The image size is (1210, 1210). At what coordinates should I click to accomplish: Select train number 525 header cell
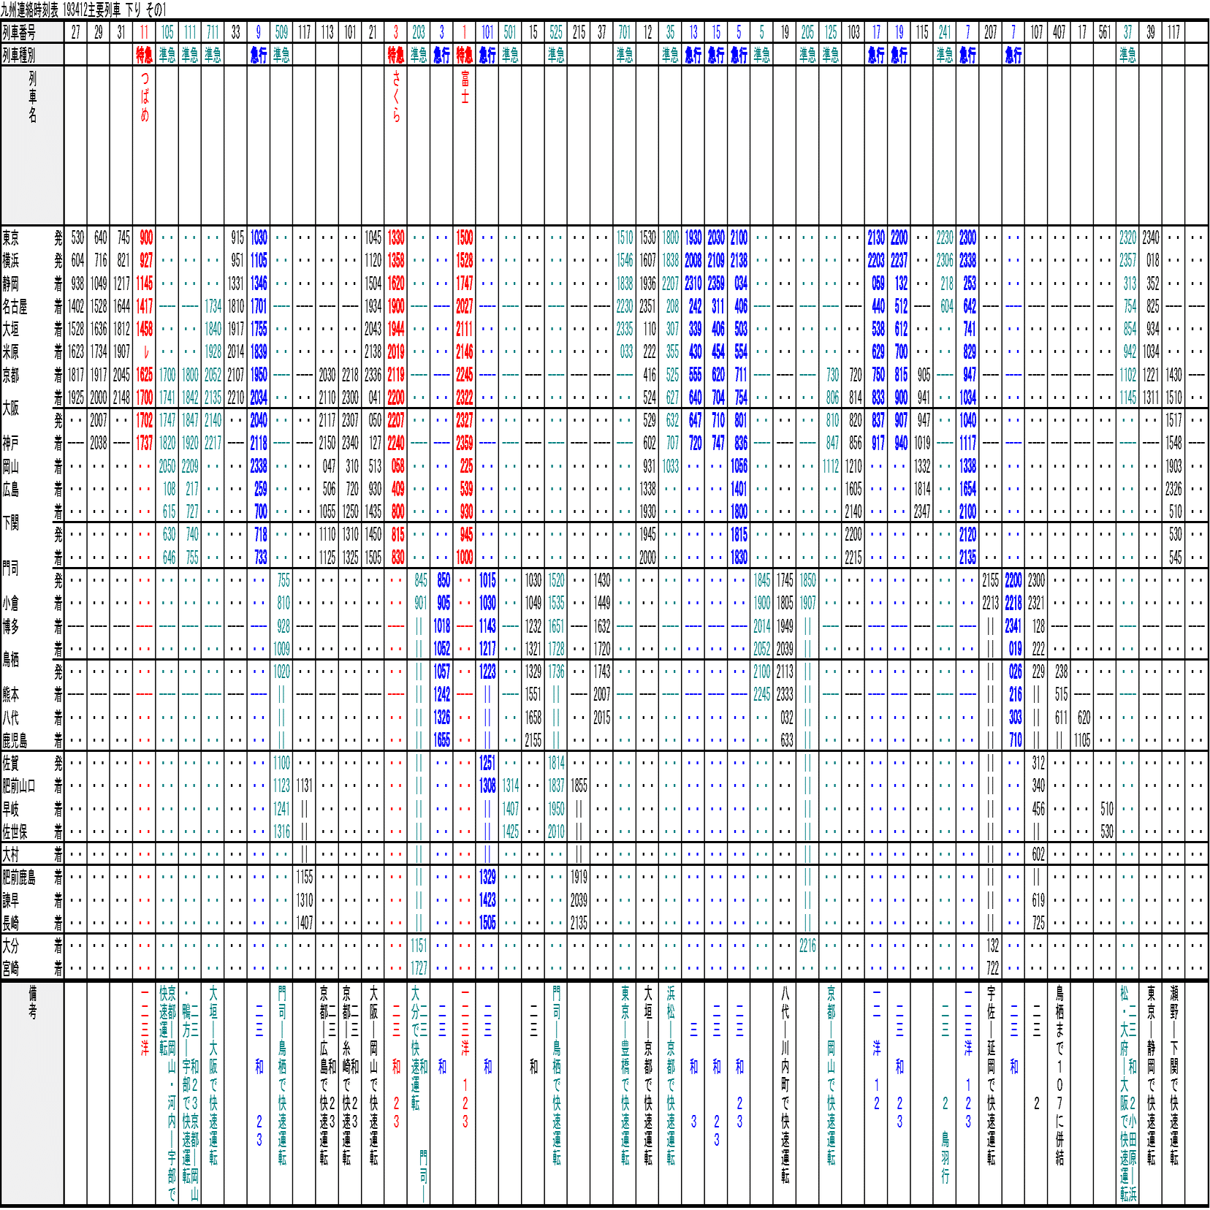click(556, 32)
